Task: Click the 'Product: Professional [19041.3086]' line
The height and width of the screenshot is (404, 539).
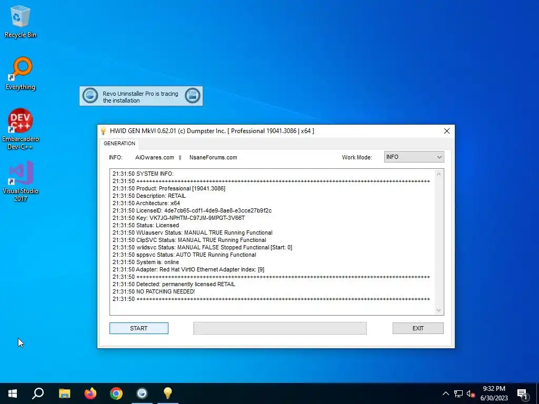Action: point(169,189)
